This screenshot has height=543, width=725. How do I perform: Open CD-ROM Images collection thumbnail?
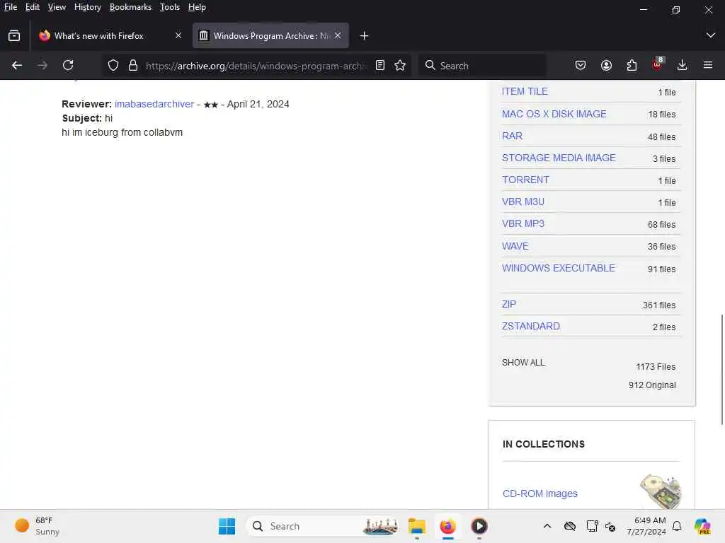click(661, 491)
